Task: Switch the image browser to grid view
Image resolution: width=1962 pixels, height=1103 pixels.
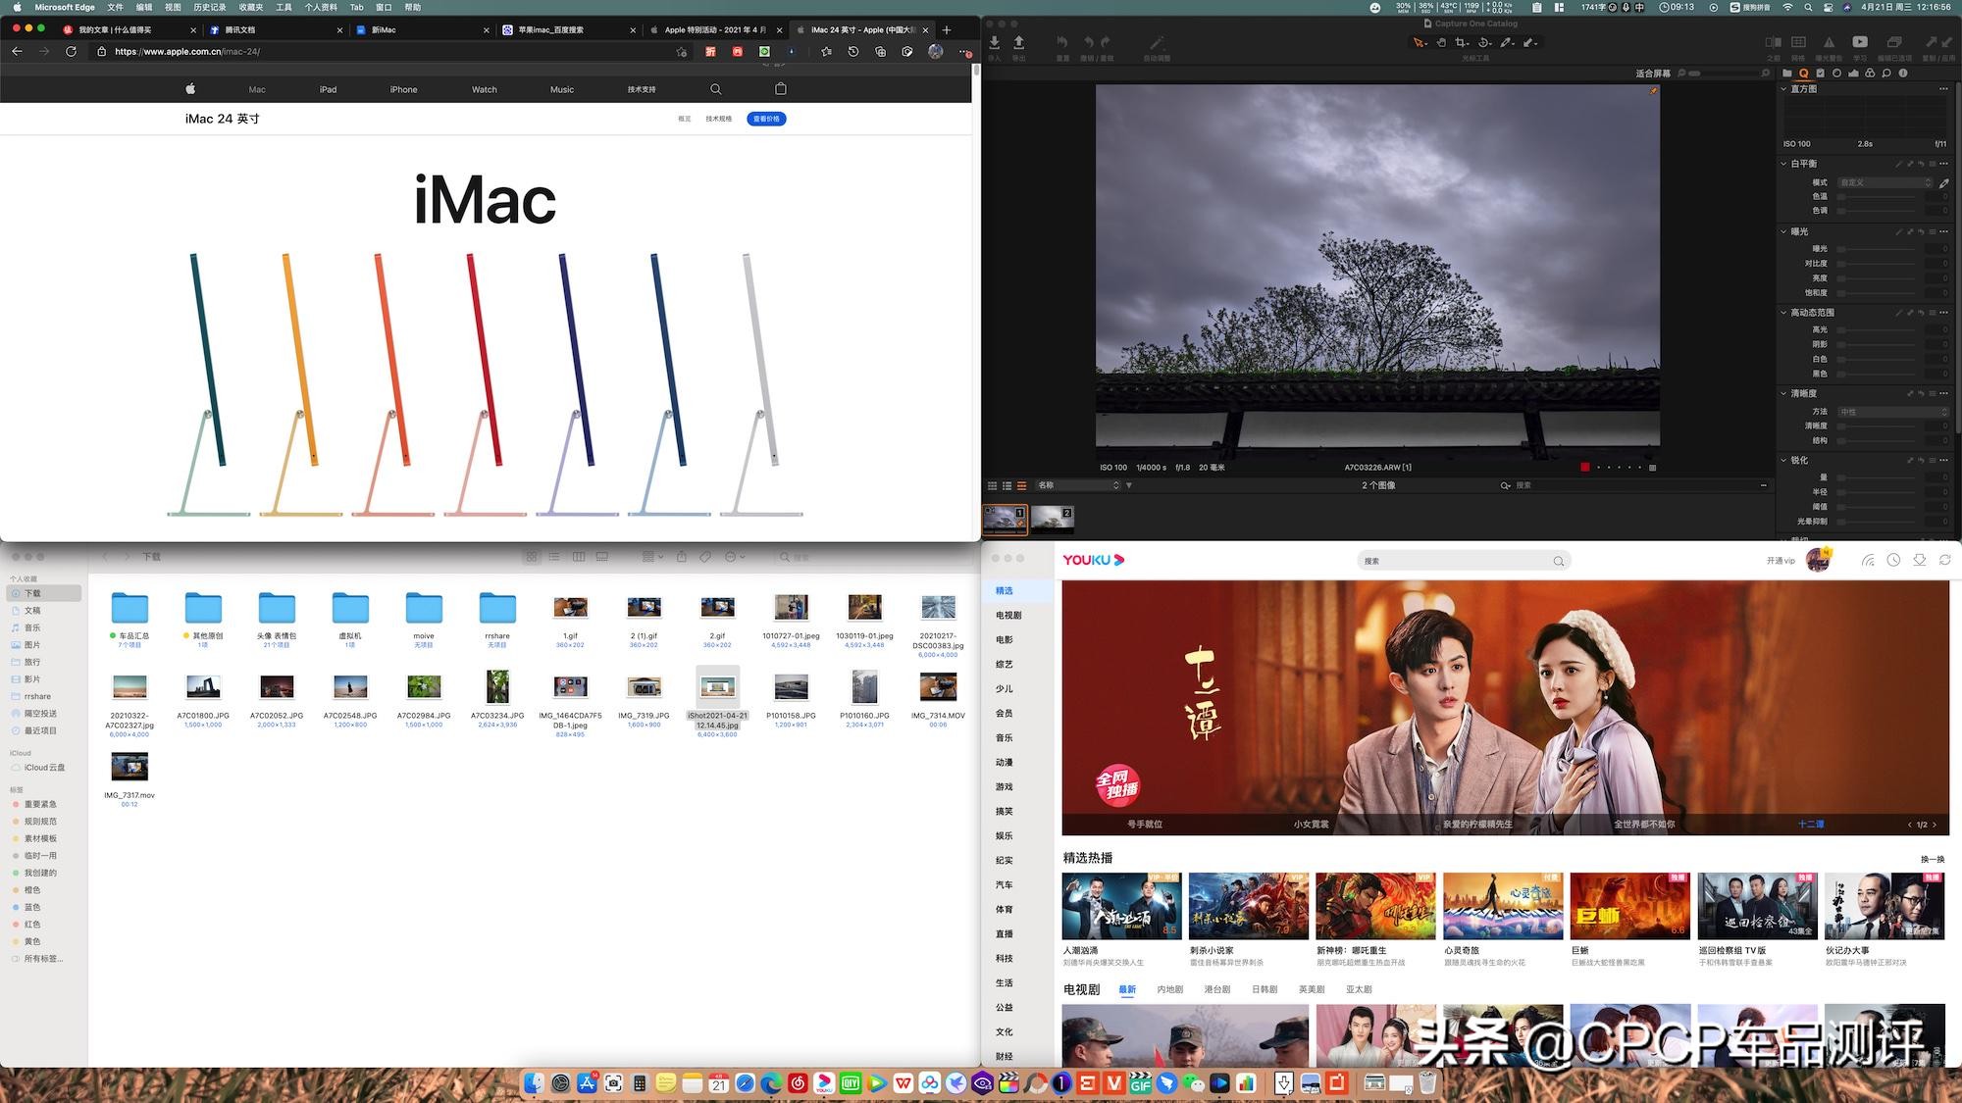Action: tap(992, 484)
